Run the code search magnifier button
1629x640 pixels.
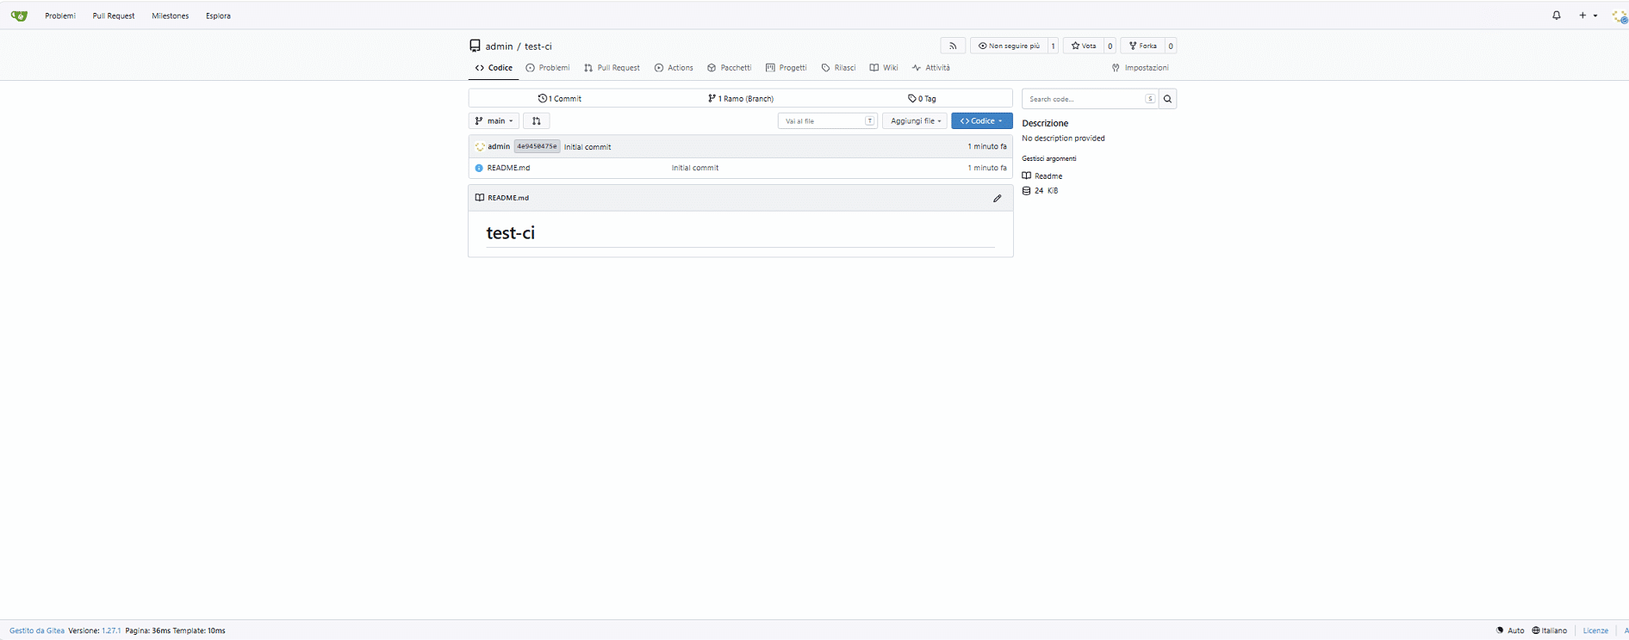(x=1167, y=99)
